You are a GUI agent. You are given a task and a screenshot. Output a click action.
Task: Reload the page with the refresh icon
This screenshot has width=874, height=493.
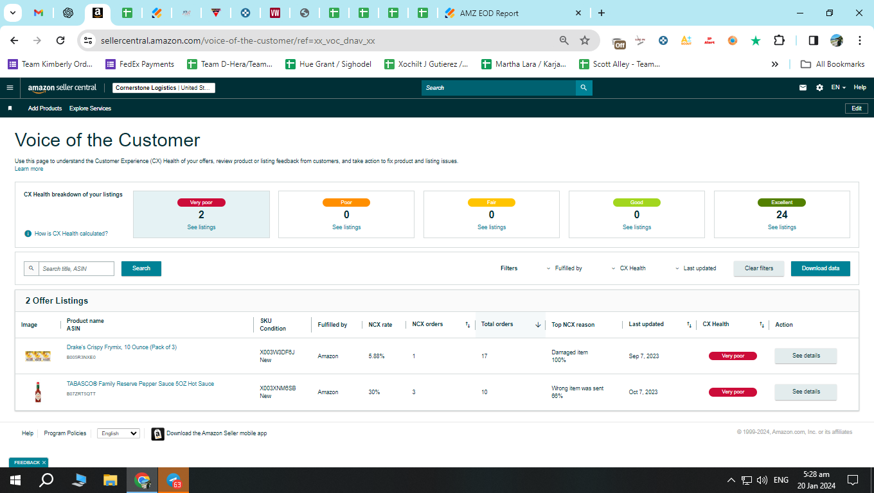tap(60, 40)
